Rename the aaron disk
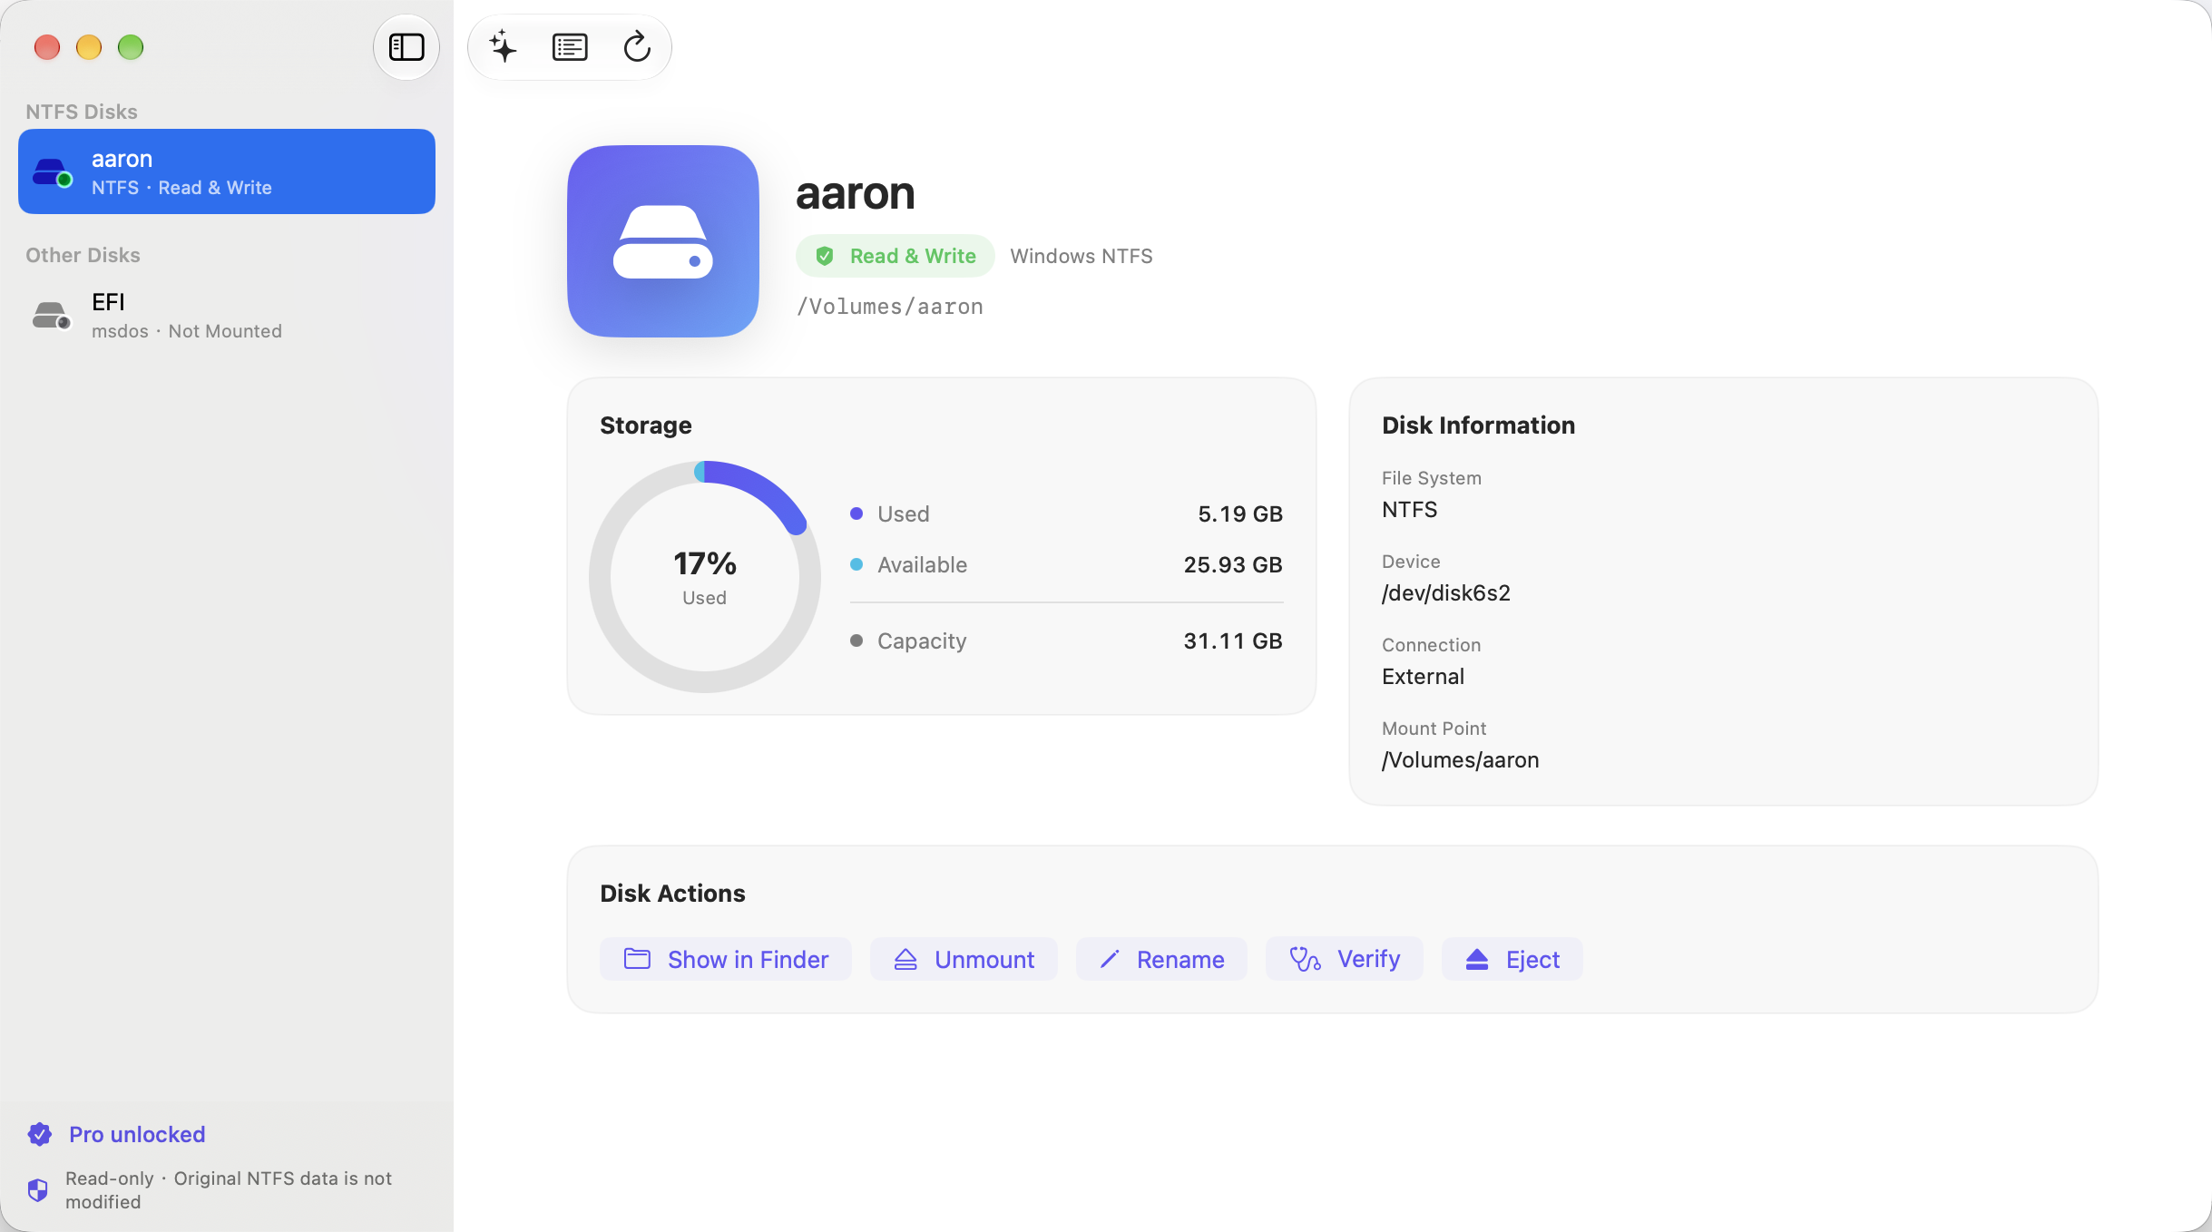 pos(1161,959)
